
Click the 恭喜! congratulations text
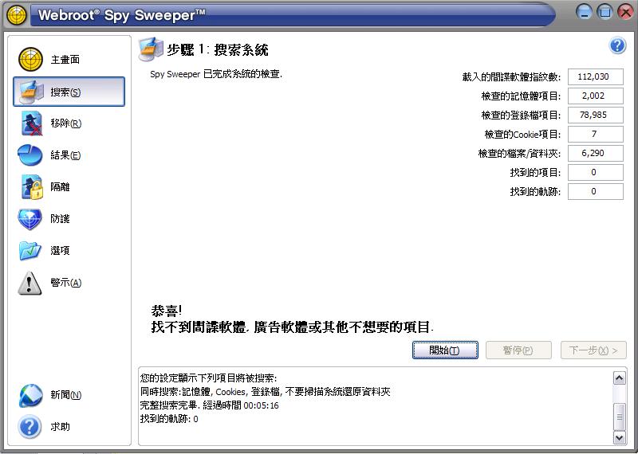pos(167,311)
